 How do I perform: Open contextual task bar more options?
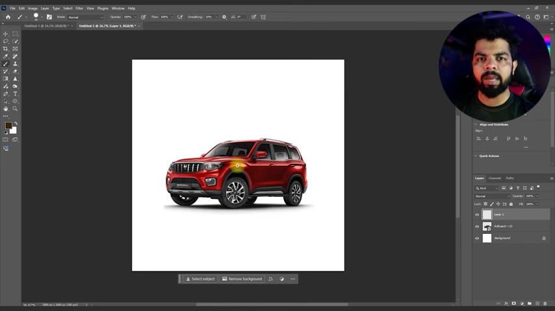(x=292, y=279)
